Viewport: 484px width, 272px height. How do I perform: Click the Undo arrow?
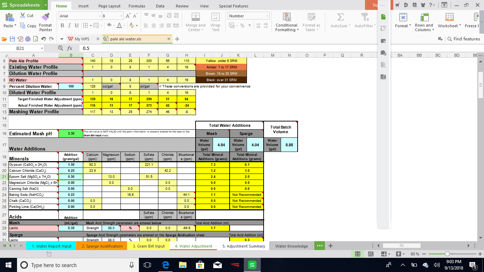(44, 39)
